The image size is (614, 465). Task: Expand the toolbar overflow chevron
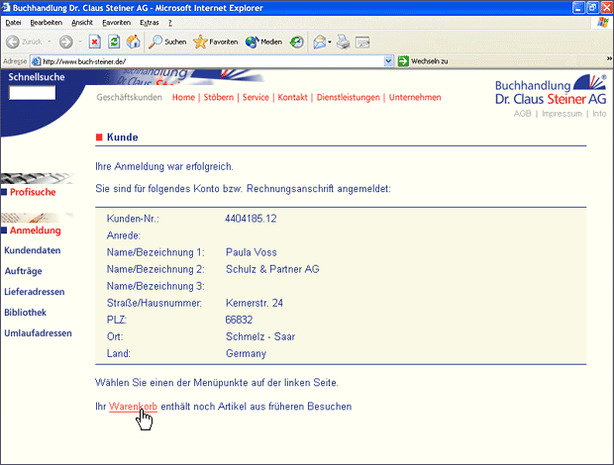click(x=609, y=58)
